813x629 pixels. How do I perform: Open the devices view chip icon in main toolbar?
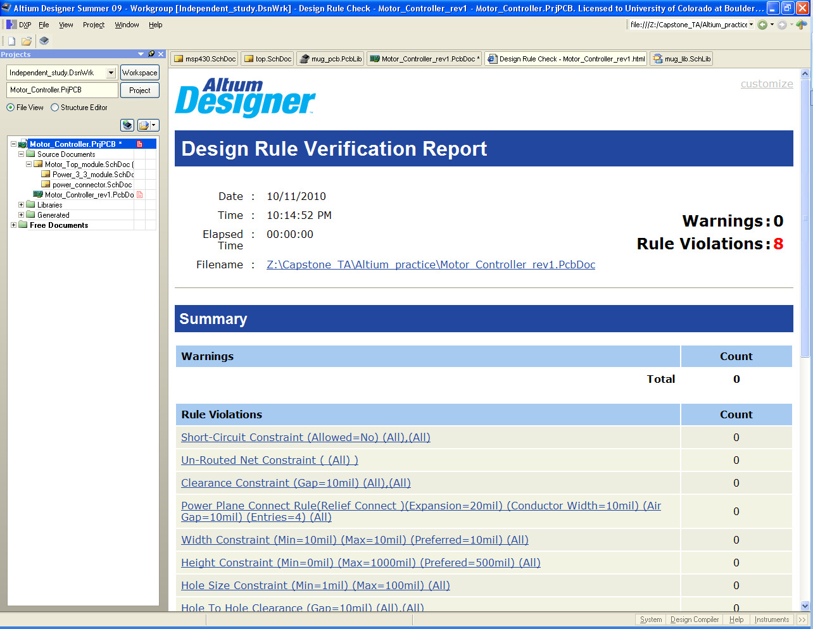44,40
